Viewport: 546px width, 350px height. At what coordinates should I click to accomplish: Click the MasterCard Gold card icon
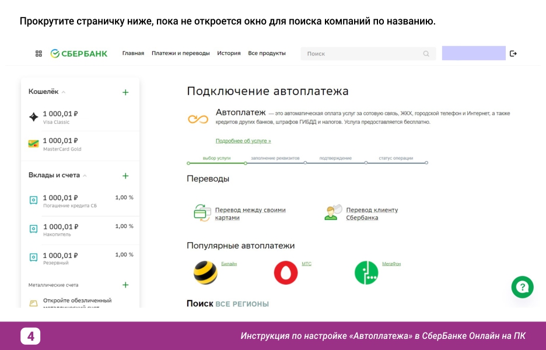pyautogui.click(x=33, y=143)
